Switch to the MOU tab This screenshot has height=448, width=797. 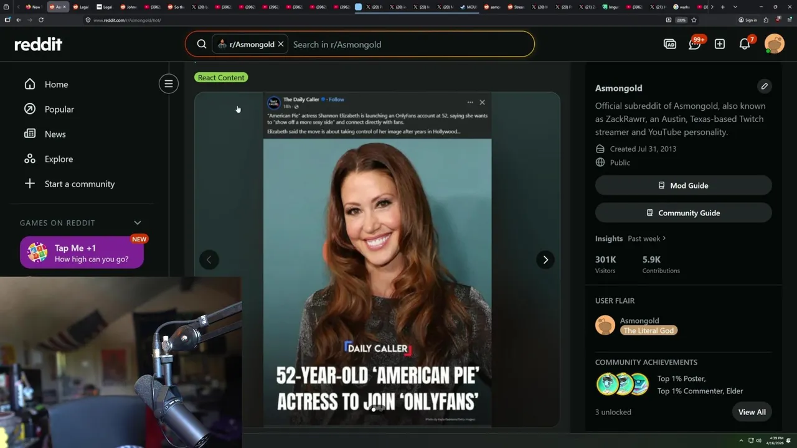(469, 7)
